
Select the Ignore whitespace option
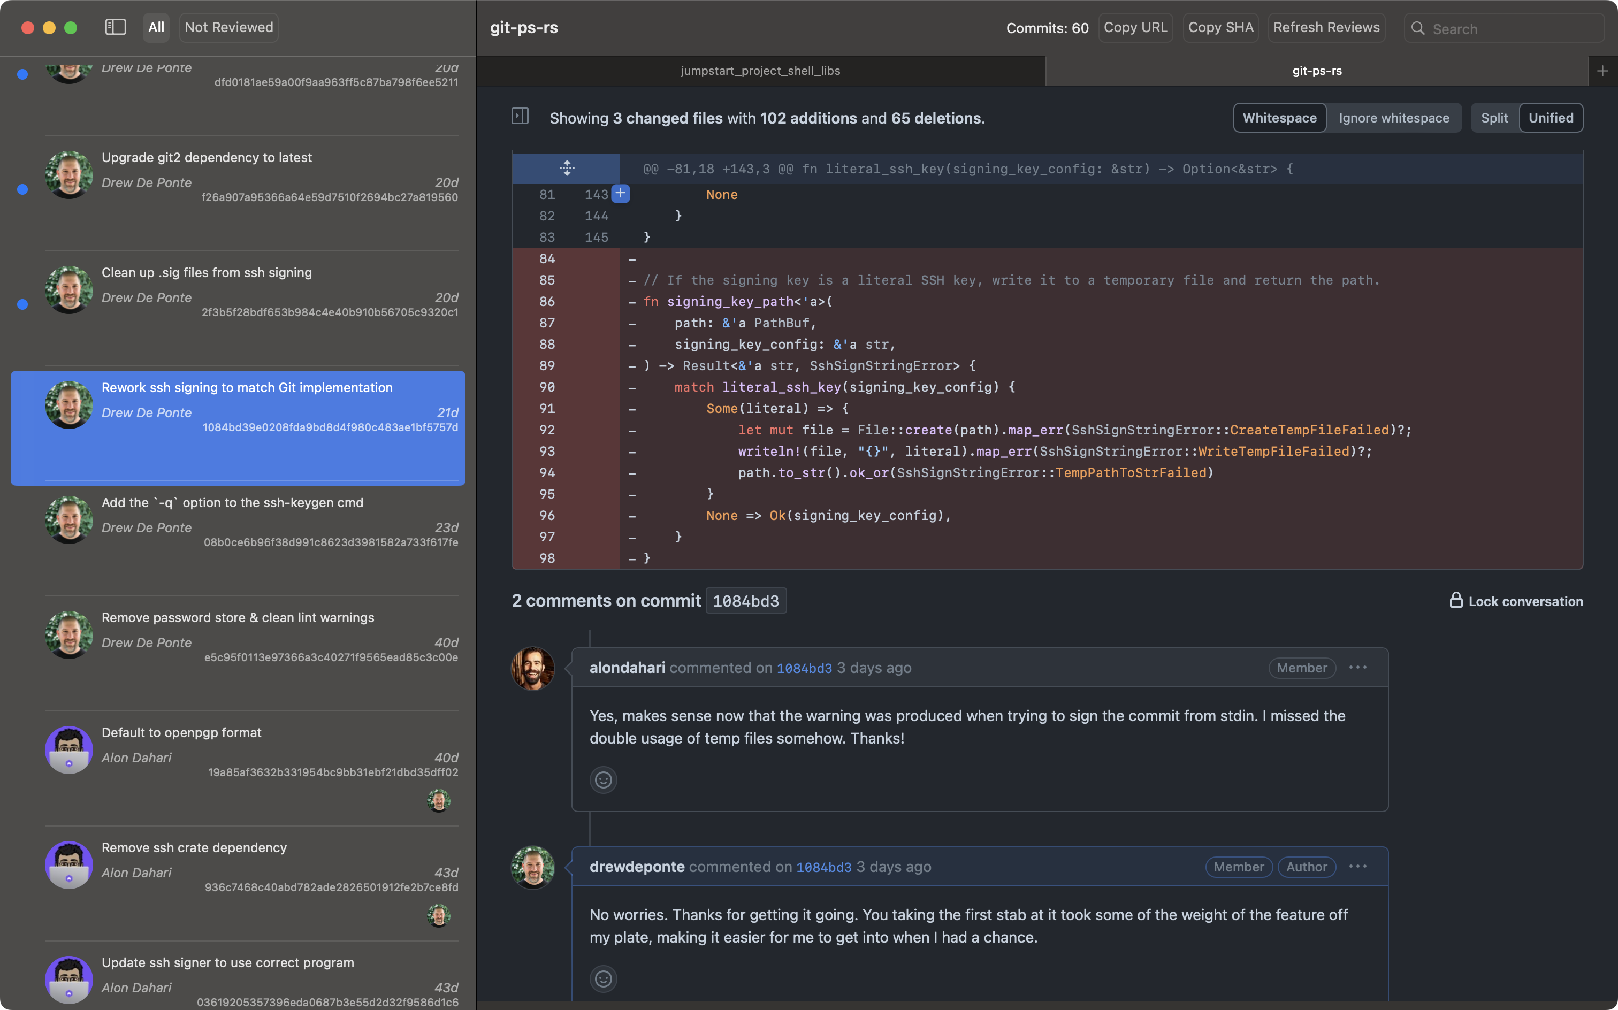pyautogui.click(x=1393, y=118)
